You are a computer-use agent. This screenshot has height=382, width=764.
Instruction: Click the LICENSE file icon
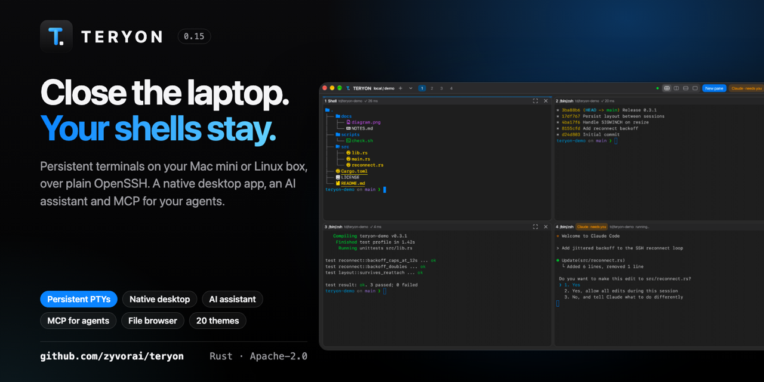(338, 177)
